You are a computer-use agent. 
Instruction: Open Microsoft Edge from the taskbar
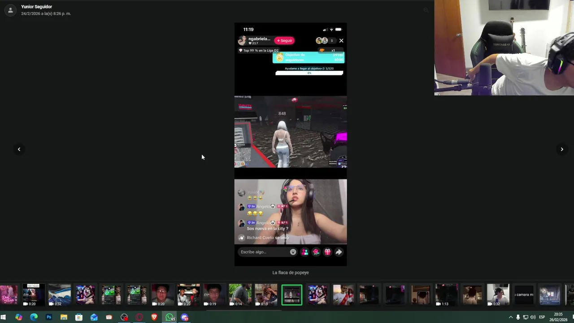(x=34, y=317)
